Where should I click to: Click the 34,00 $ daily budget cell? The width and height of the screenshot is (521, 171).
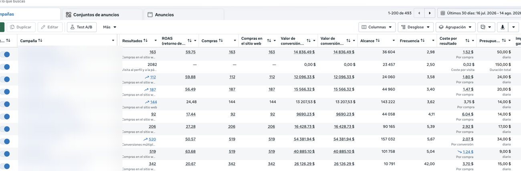504,140
